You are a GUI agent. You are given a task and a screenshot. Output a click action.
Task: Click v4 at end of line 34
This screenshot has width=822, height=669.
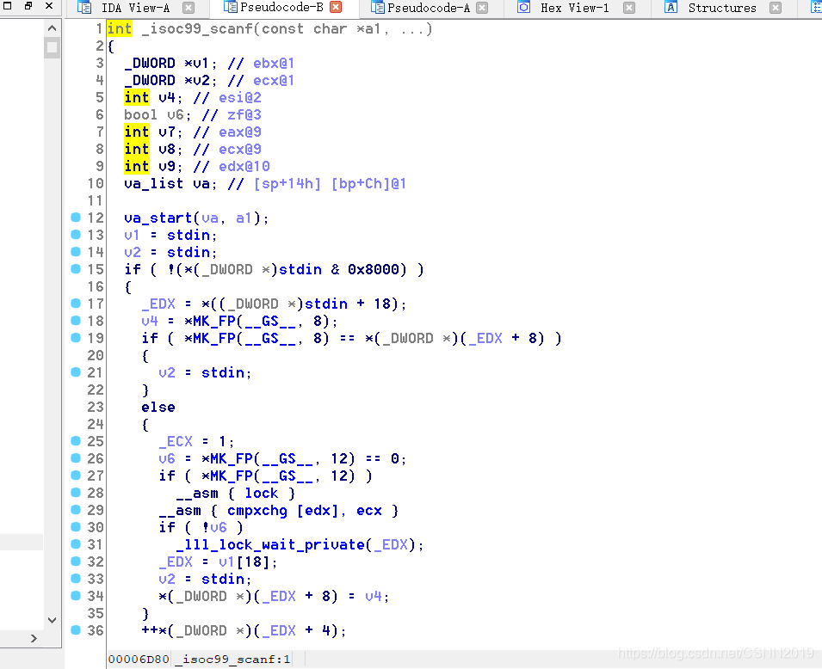click(x=374, y=597)
